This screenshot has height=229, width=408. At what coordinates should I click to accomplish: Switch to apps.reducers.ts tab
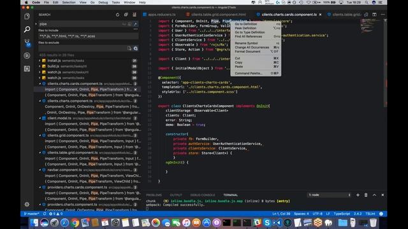161,15
